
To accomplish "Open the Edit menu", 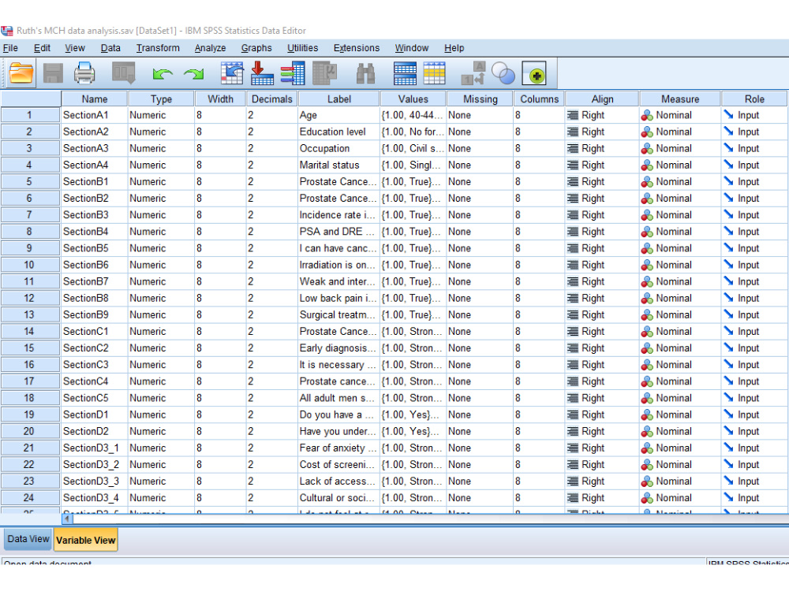I will [42, 48].
